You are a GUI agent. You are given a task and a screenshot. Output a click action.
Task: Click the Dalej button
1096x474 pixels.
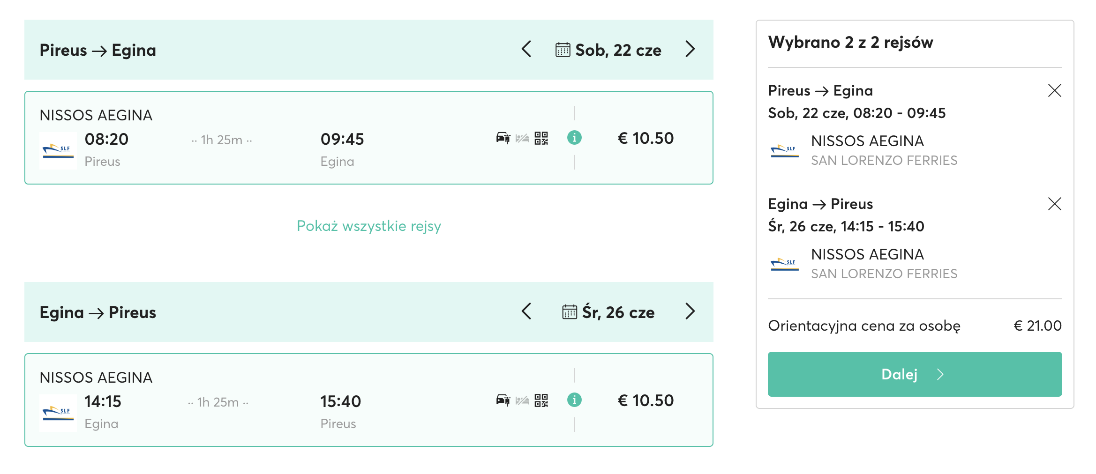tap(915, 374)
